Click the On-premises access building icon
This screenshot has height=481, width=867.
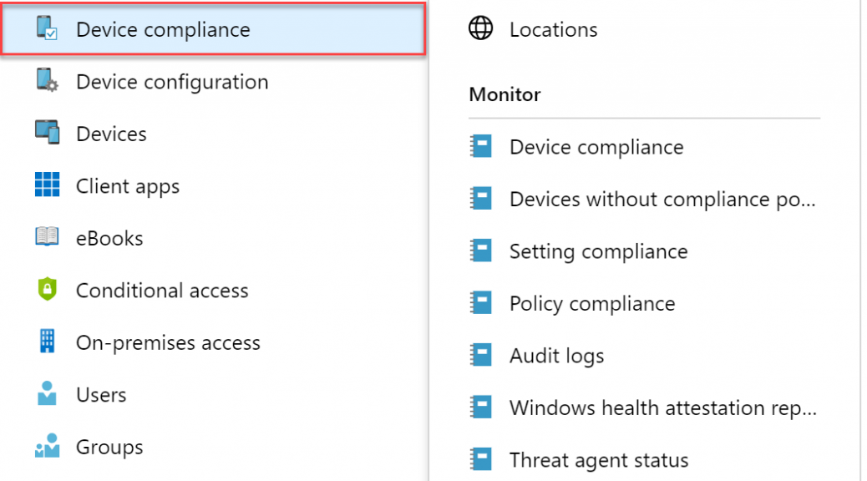[x=48, y=341]
